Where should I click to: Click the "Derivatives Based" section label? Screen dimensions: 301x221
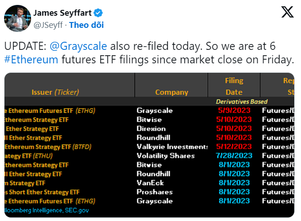click(242, 102)
